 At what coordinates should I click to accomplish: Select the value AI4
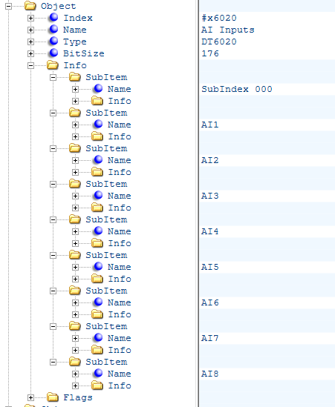point(210,231)
